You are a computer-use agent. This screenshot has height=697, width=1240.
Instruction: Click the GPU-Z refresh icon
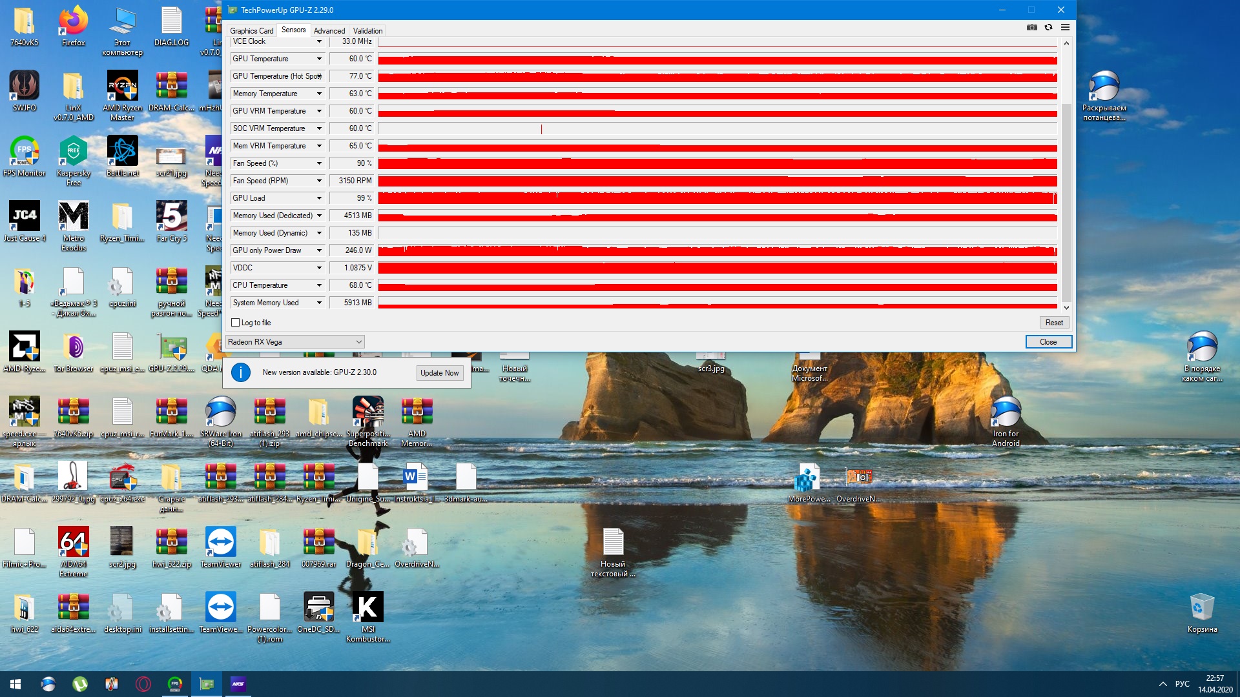(1048, 28)
